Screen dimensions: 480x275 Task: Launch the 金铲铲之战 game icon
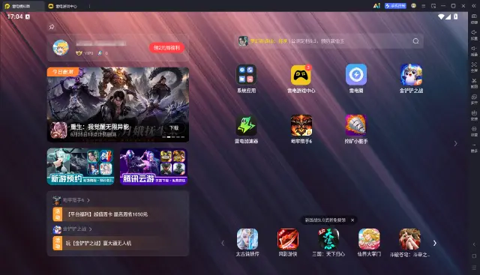(x=411, y=74)
